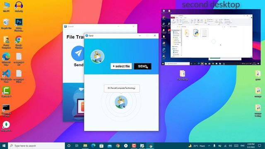Launch Adobe Photoshop desktop shortcut

pos(19,25)
